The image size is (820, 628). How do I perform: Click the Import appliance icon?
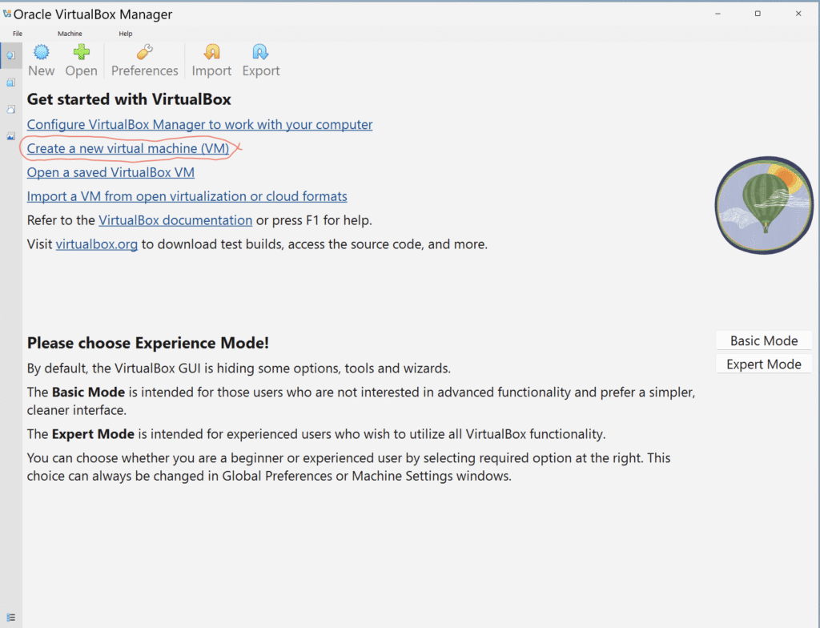pos(211,53)
